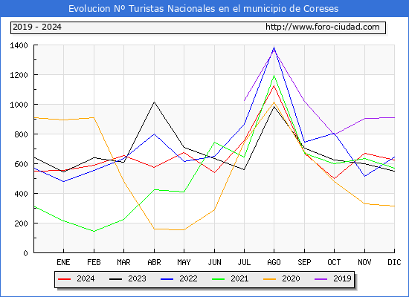Click the '2019 - 2024' date range label
Screen dimensions: 409x297
pos(37,27)
